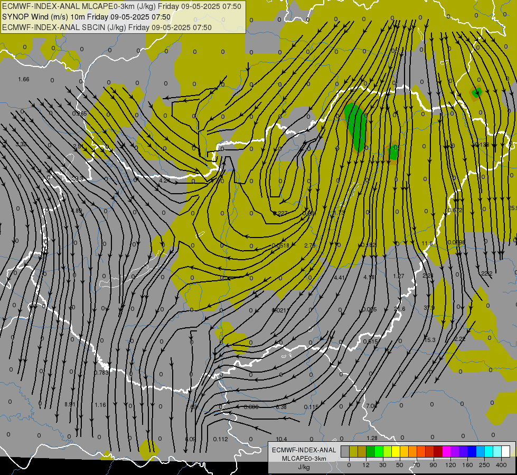
Task: Click the MLCAPE0-3km label in the legend
Action: click(304, 459)
